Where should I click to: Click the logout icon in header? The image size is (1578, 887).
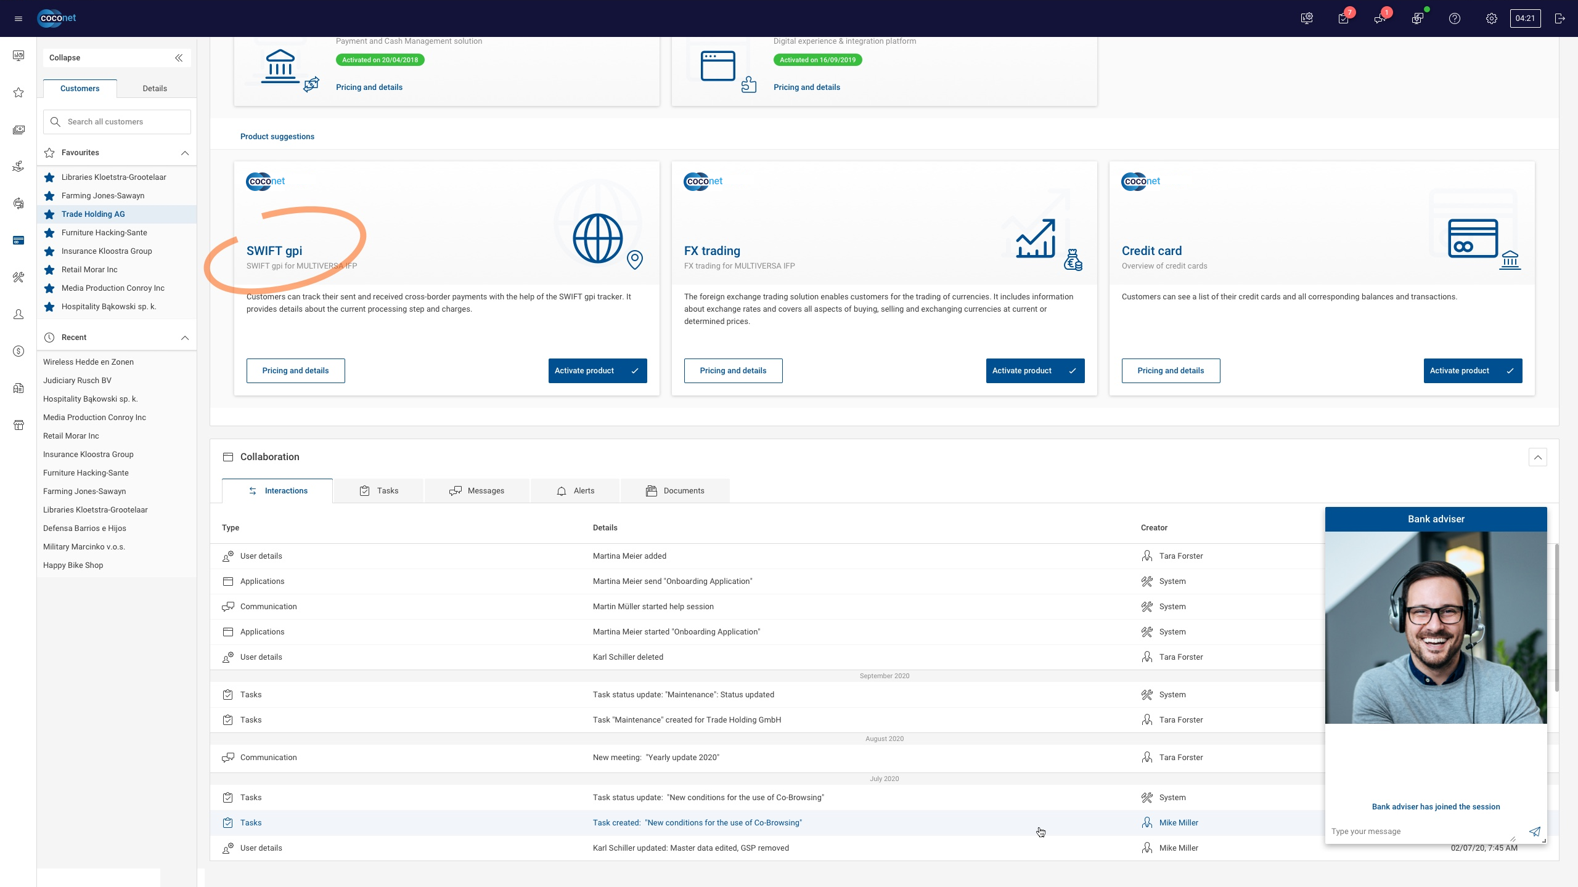[x=1560, y=18]
